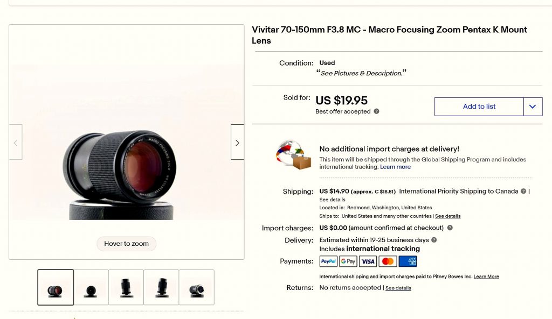Select the last lens thumbnail
552x319 pixels.
(196, 287)
